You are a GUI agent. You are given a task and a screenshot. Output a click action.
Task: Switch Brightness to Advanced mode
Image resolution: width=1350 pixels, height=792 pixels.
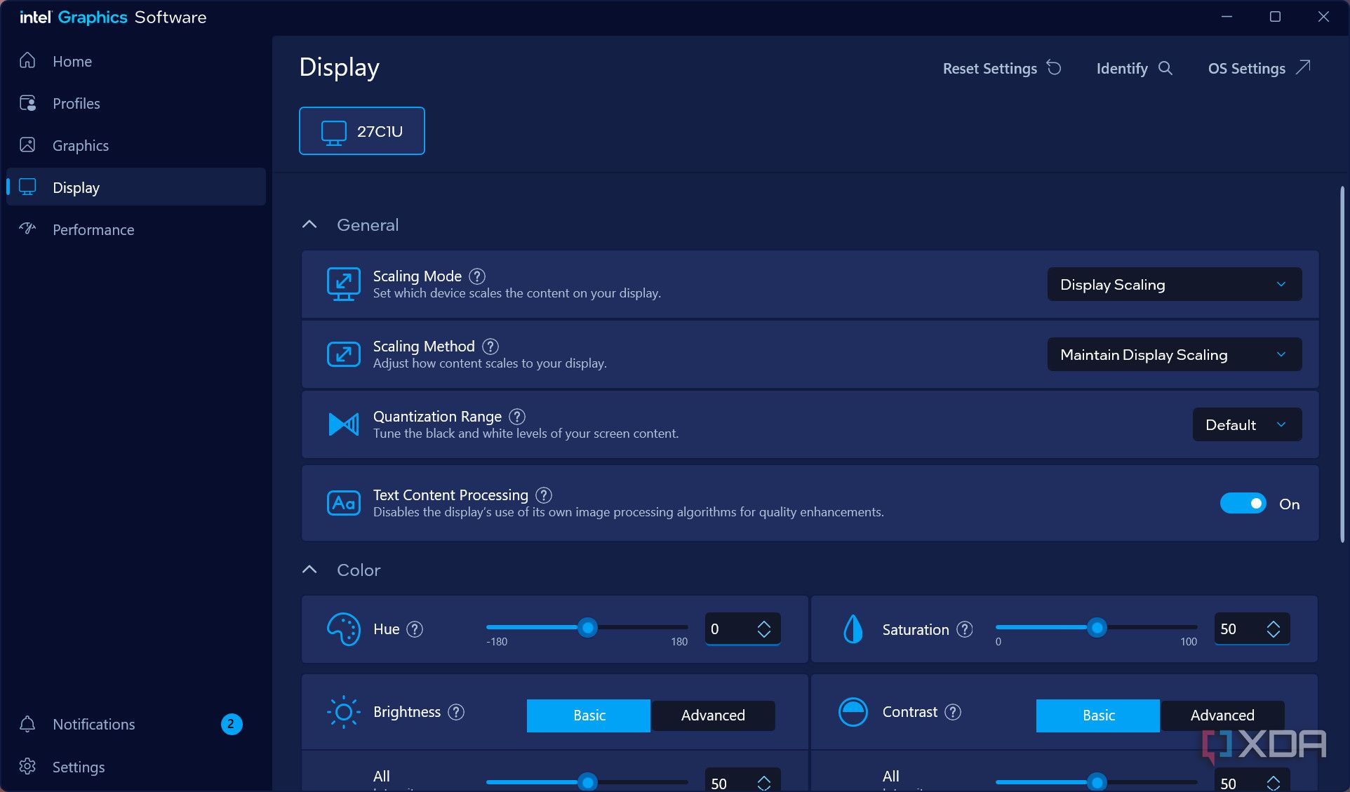[713, 715]
